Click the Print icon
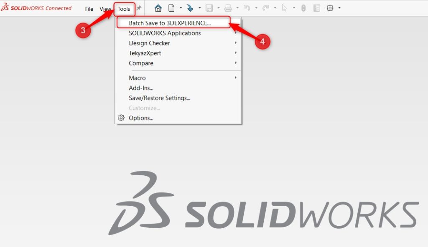This screenshot has height=247, width=428. pyautogui.click(x=228, y=8)
